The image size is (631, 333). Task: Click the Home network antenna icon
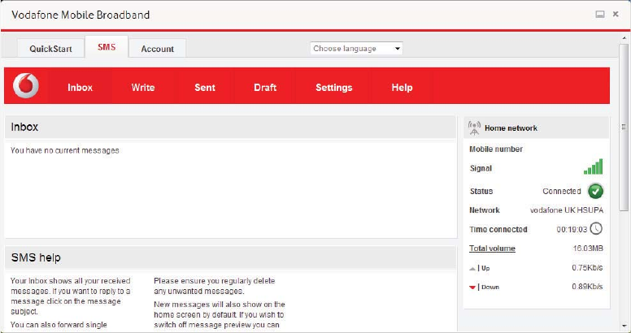click(x=474, y=128)
